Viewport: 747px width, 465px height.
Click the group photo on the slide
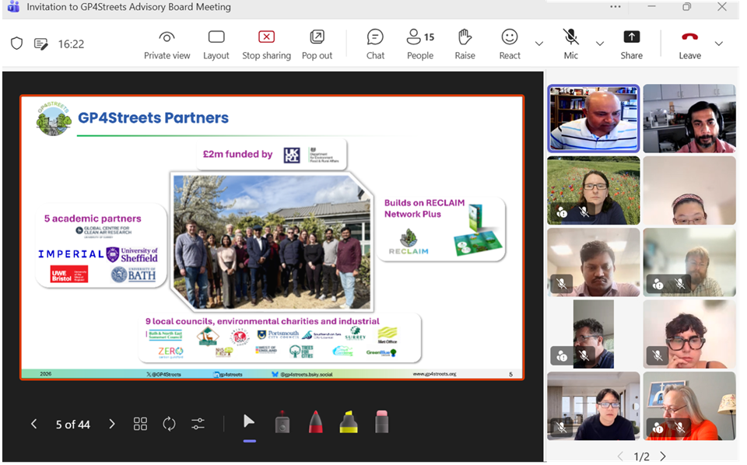tap(272, 242)
